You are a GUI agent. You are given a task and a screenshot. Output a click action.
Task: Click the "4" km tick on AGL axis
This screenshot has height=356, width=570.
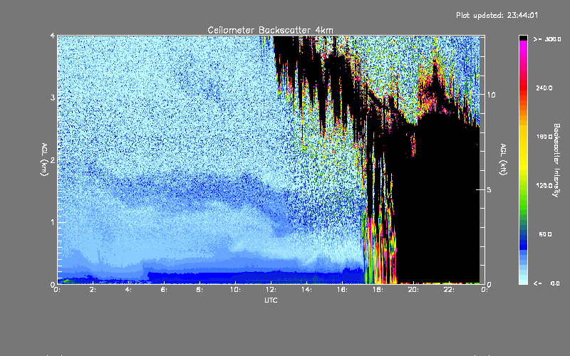53,36
